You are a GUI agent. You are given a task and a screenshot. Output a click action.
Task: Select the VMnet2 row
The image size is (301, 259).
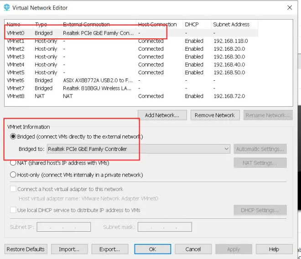(131, 49)
